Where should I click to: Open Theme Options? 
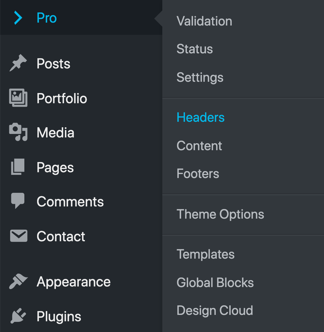tap(220, 214)
